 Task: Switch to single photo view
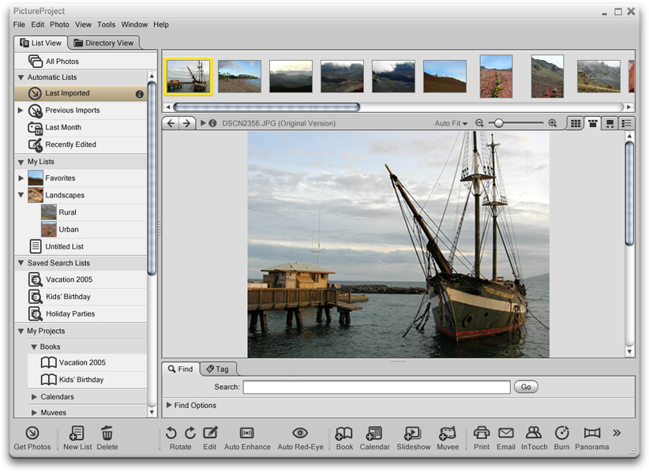610,123
